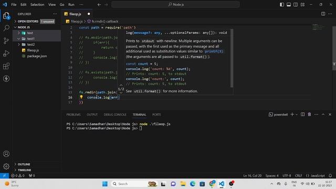The image size is (336, 189).
Task: Open the remote window status icon
Action: coord(4,175)
